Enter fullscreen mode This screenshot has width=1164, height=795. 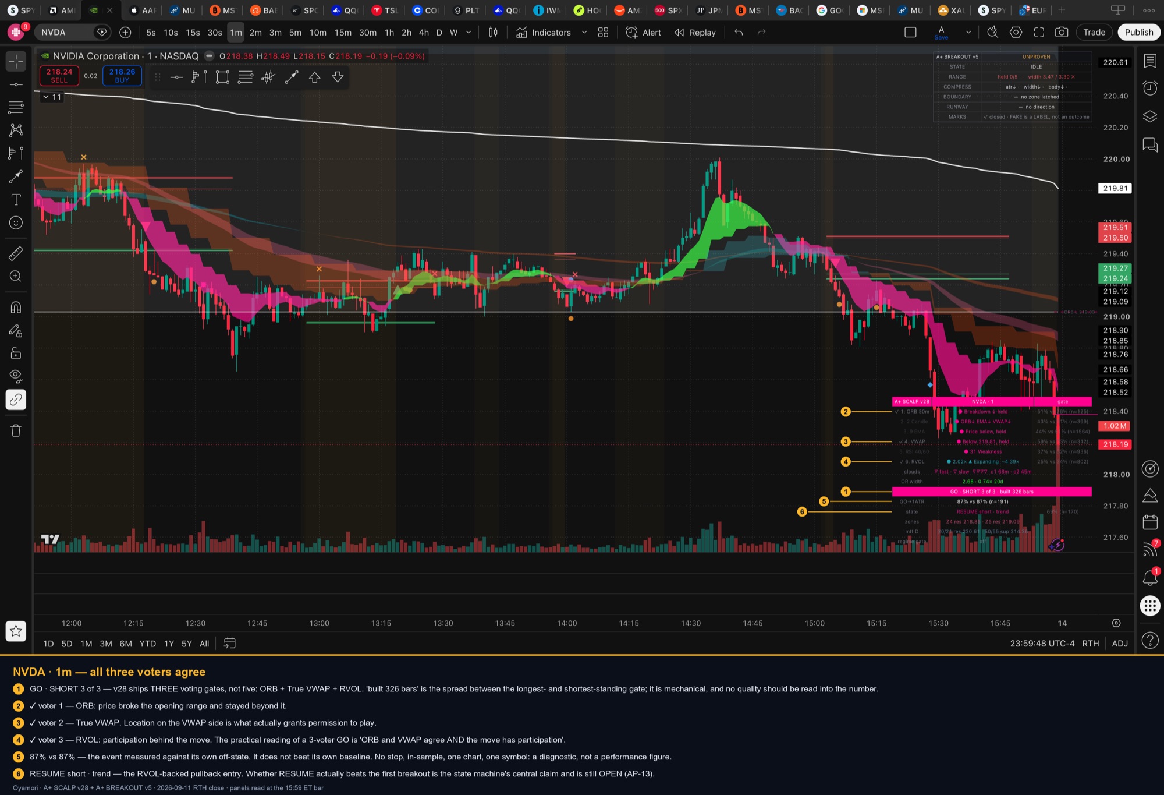click(1039, 33)
